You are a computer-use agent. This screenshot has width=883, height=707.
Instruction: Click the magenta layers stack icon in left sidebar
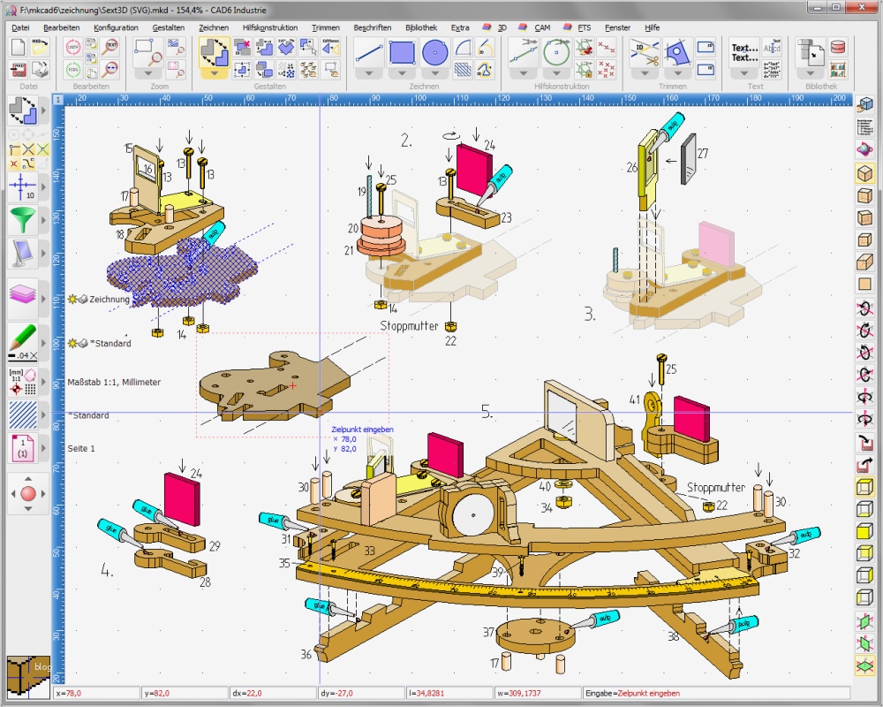click(x=22, y=293)
